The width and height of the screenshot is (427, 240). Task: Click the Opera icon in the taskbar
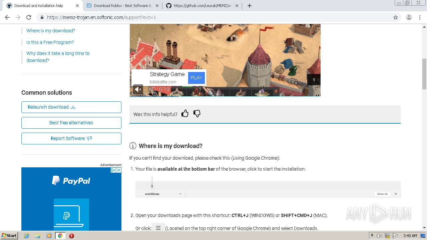pyautogui.click(x=71, y=236)
